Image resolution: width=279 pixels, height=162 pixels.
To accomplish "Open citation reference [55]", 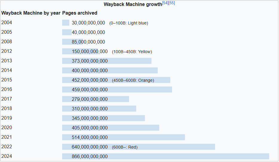I will tap(172, 3).
